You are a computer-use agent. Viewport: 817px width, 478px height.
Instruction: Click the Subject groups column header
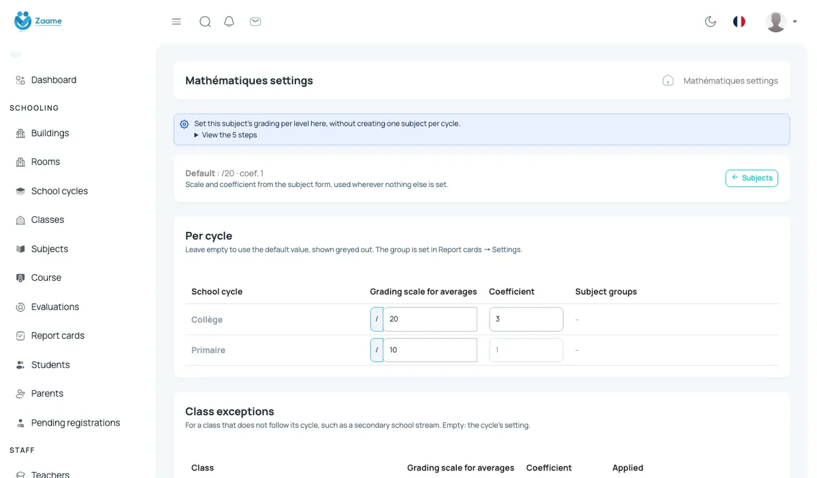(606, 292)
